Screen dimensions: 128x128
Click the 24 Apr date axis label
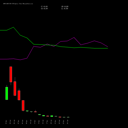tap(68, 122)
